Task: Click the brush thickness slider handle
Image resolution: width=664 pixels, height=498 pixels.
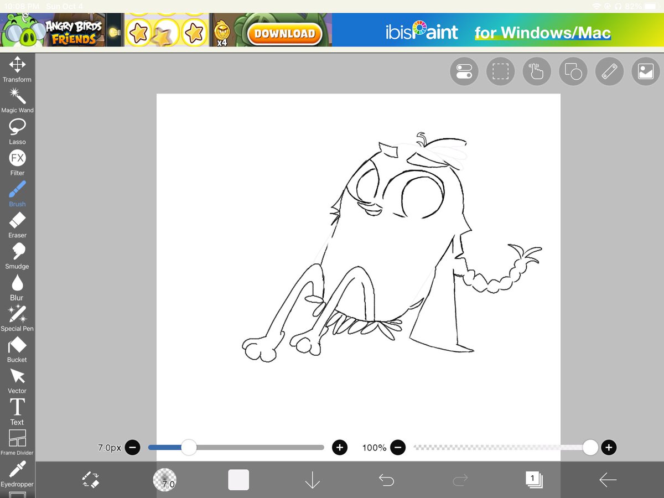Action: (189, 447)
